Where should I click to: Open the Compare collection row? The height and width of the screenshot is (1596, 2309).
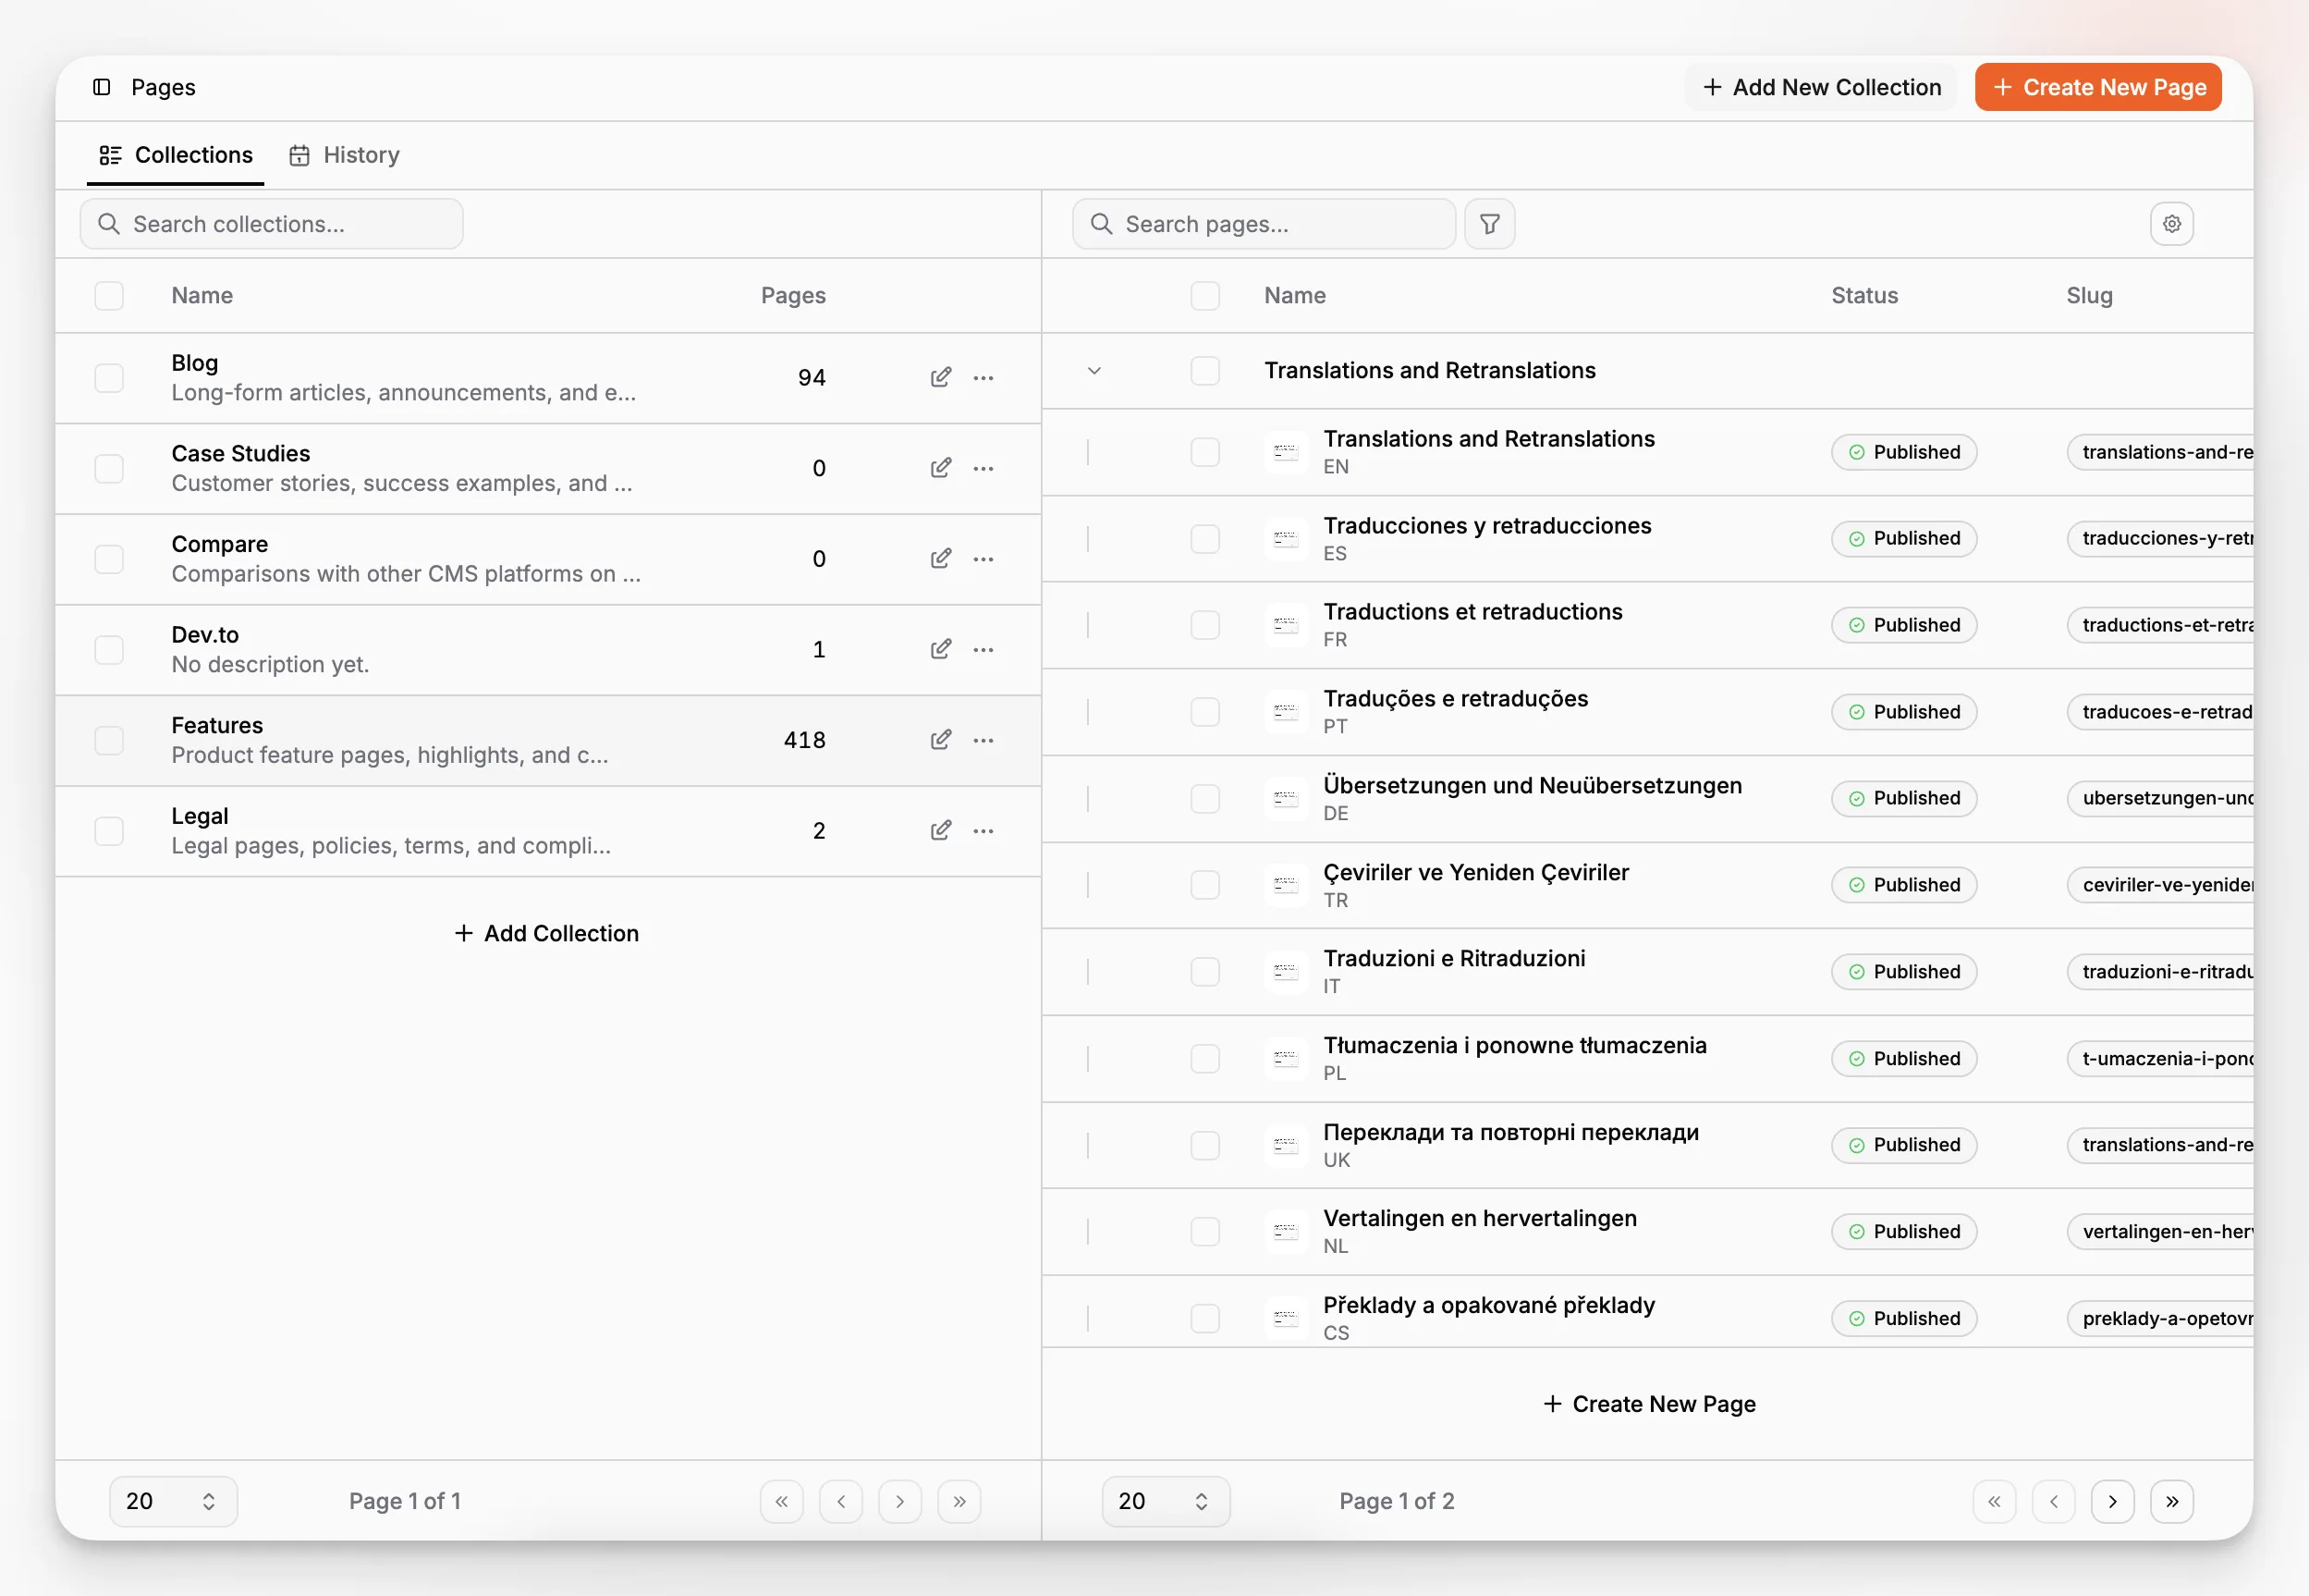[x=548, y=559]
